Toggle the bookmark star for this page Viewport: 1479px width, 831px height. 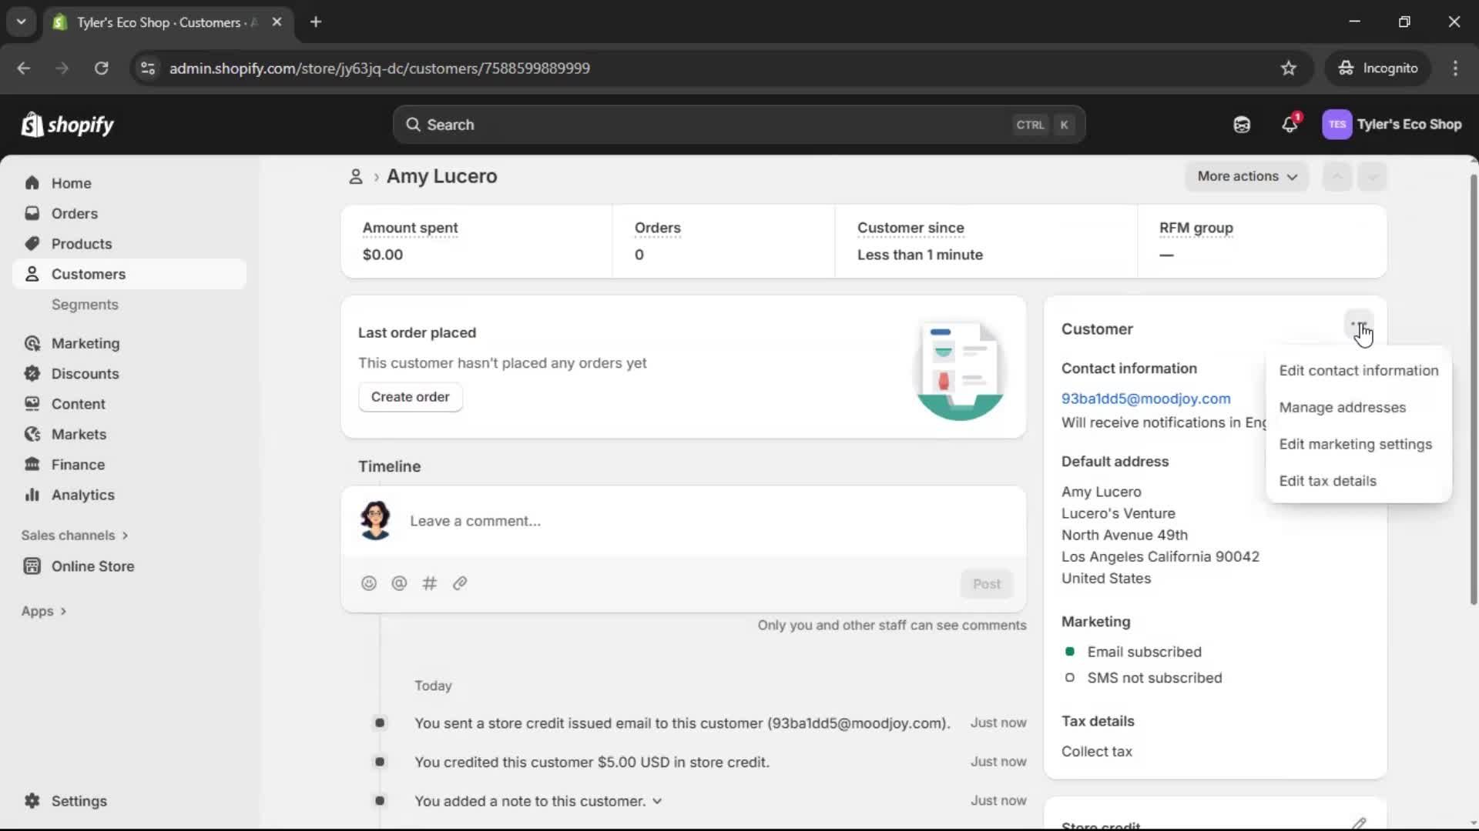coord(1289,68)
